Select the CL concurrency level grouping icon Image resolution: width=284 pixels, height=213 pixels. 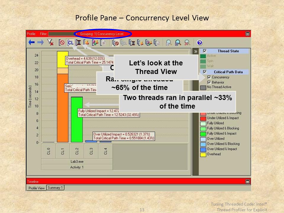[x=70, y=43]
